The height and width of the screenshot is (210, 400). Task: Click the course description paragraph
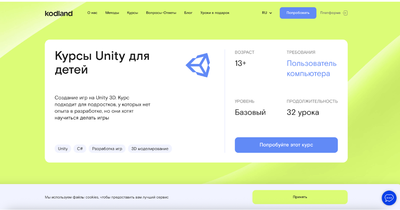(103, 108)
